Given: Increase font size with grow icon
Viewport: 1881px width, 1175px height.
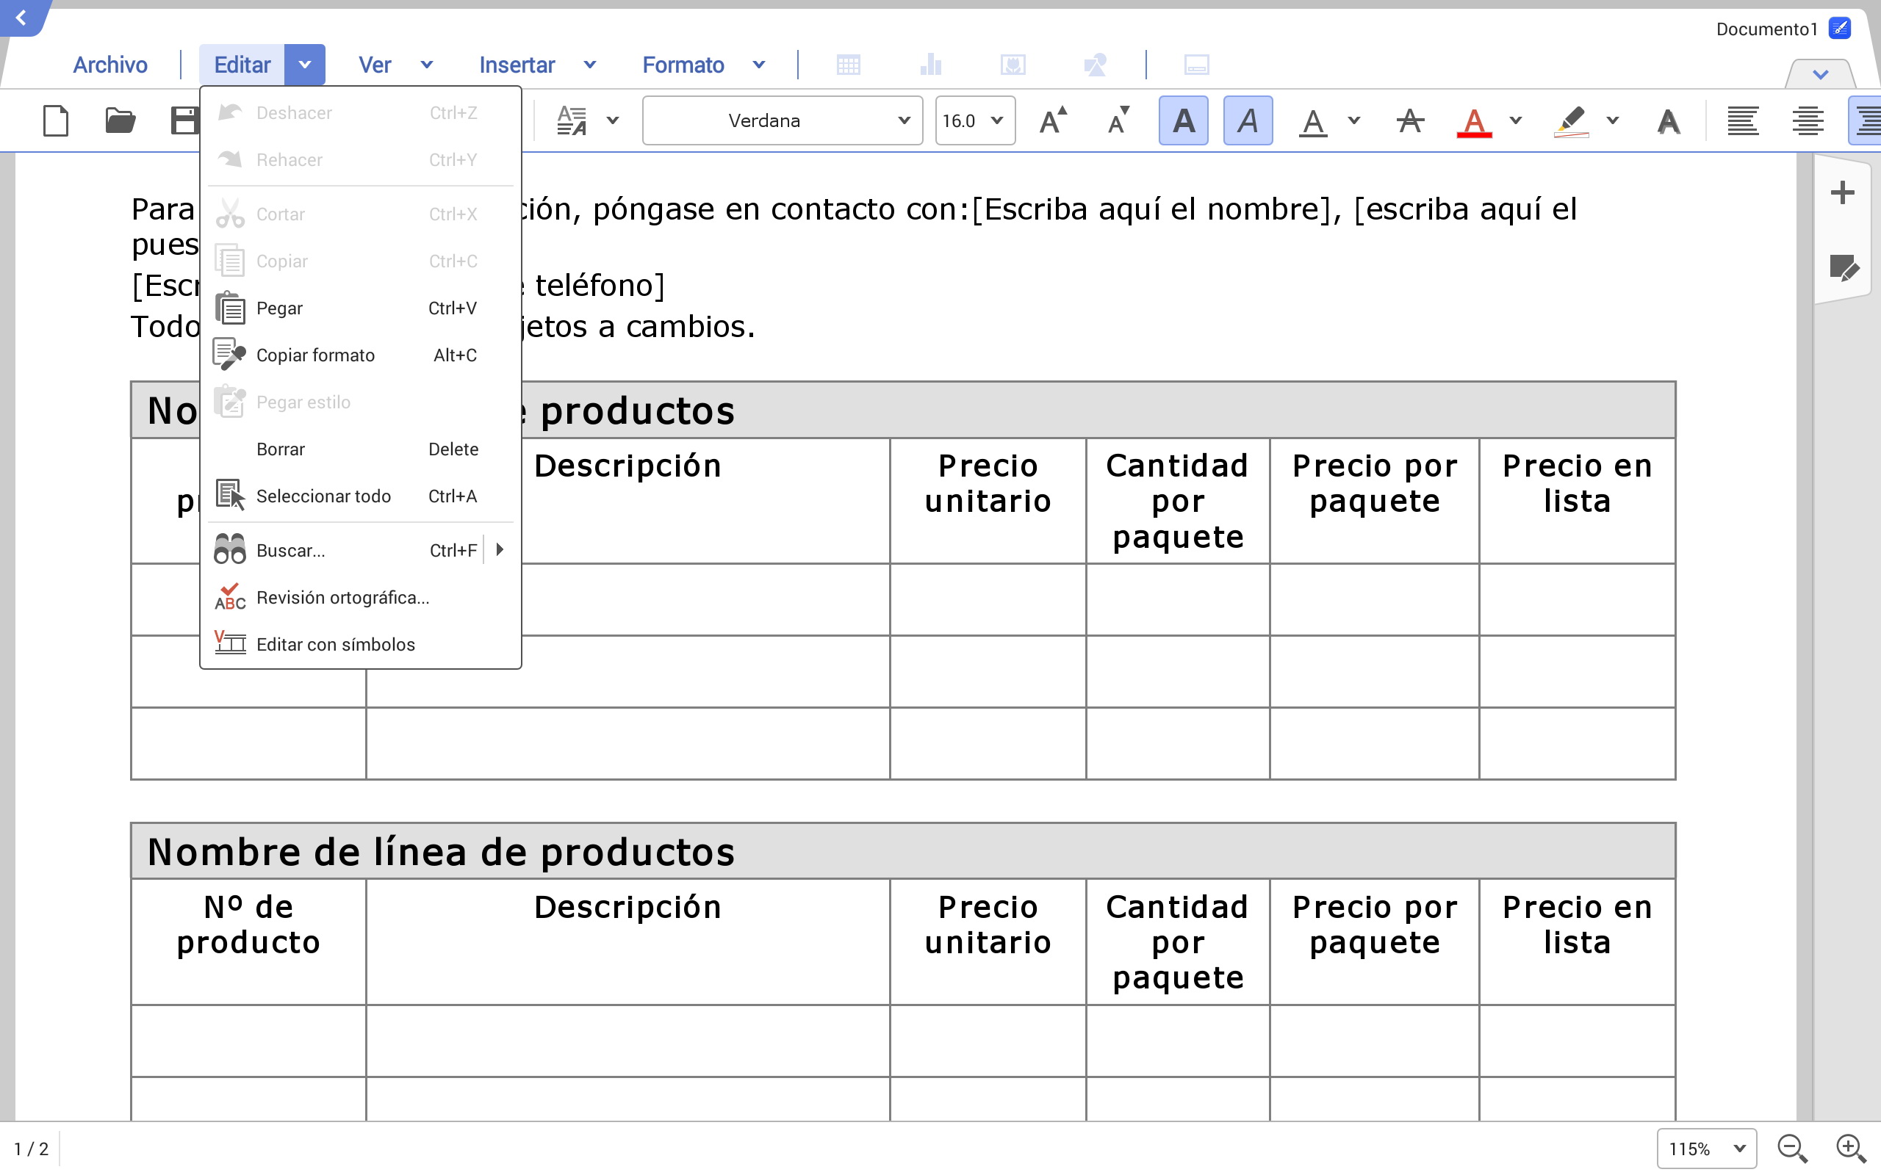Looking at the screenshot, I should [x=1052, y=120].
